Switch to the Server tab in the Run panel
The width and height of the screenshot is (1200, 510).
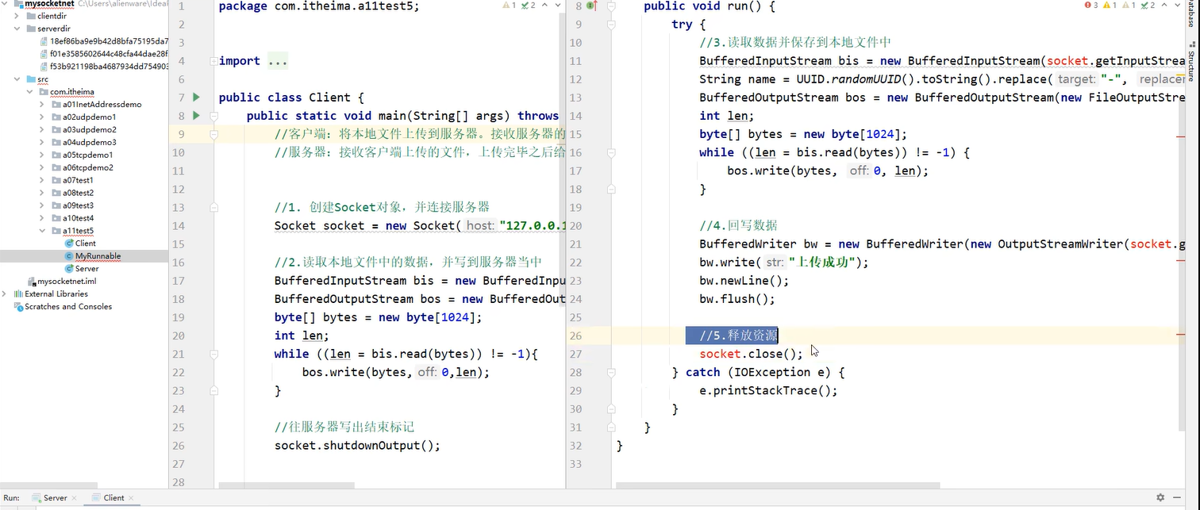pyautogui.click(x=54, y=497)
